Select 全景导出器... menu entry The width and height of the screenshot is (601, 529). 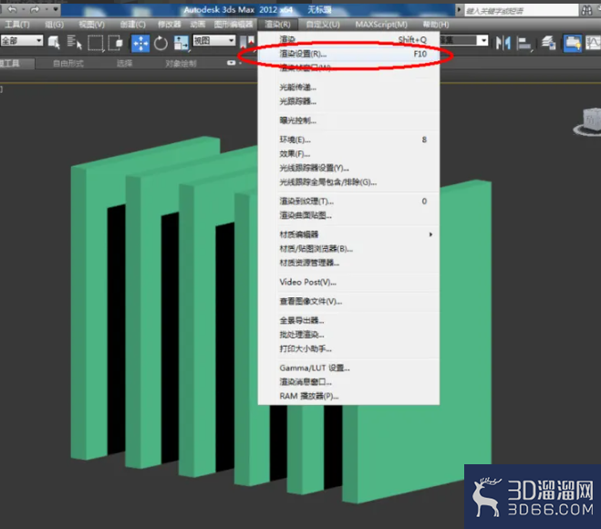348,320
